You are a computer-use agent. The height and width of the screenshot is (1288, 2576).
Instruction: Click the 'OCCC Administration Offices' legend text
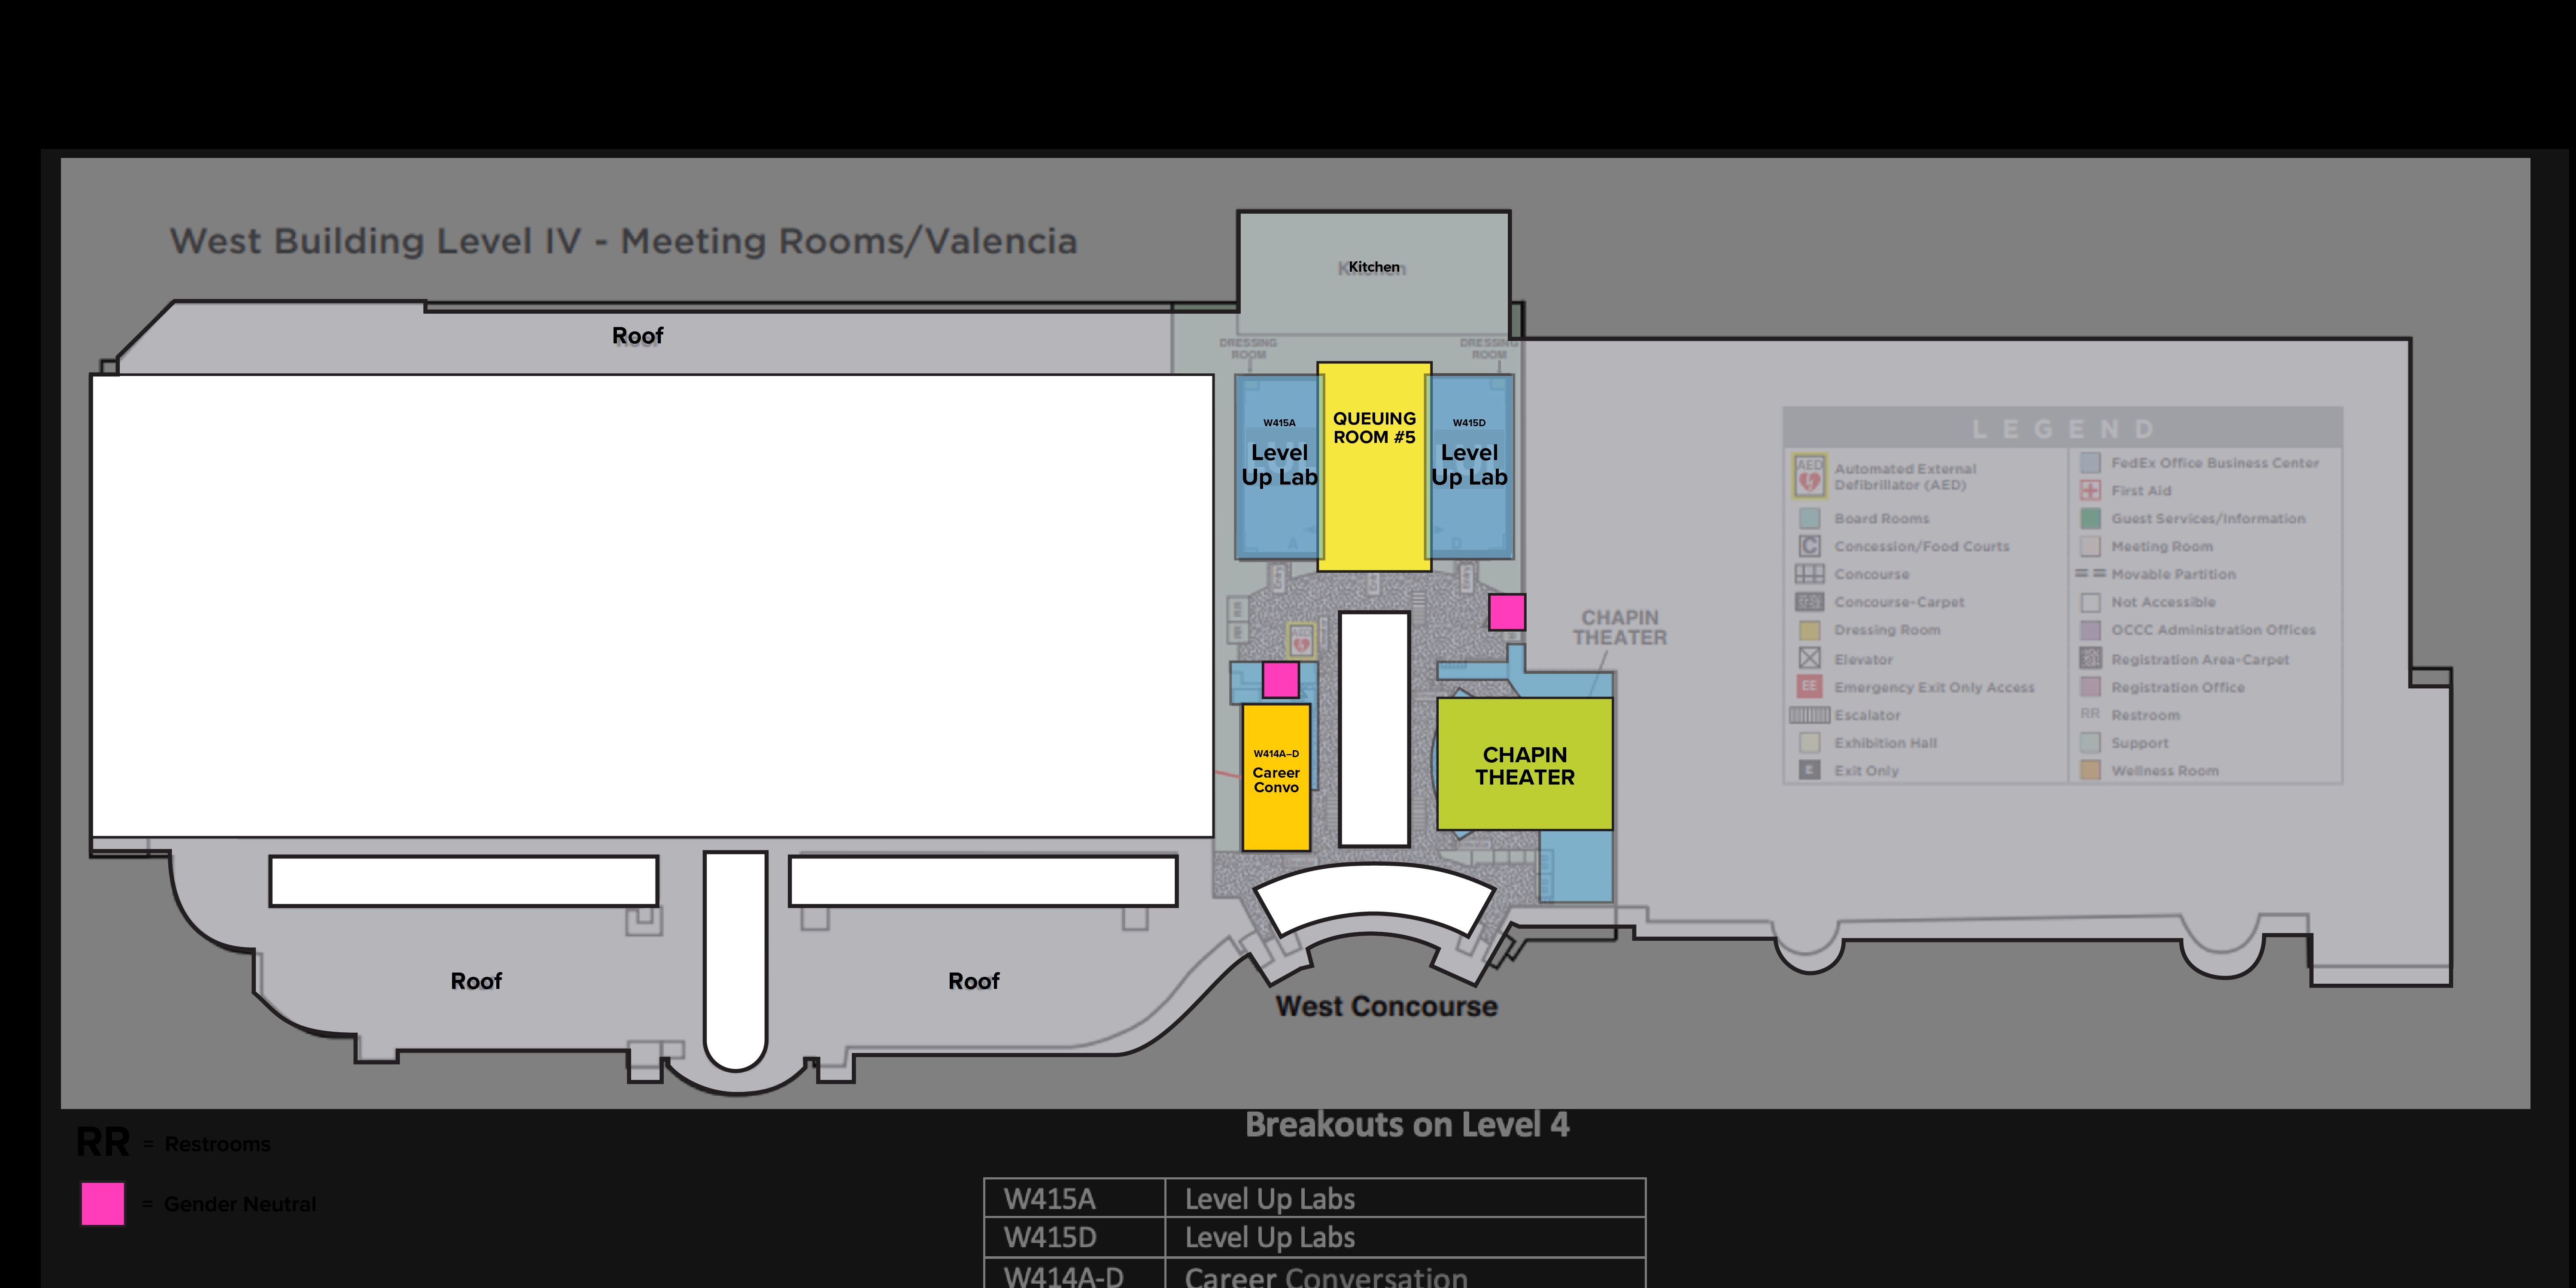tap(2213, 630)
